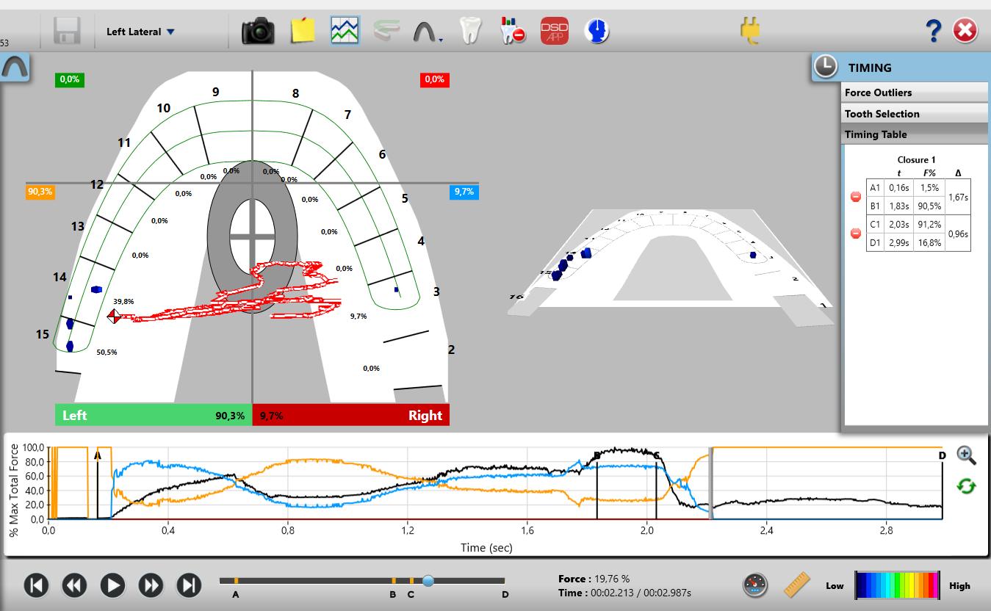991x611 pixels.
Task: Expand the arch shape tool dropdown arrow
Action: coord(440,40)
